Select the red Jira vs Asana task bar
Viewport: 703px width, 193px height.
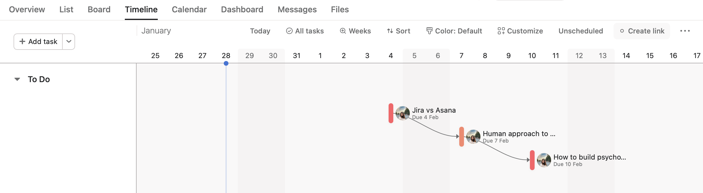(391, 113)
